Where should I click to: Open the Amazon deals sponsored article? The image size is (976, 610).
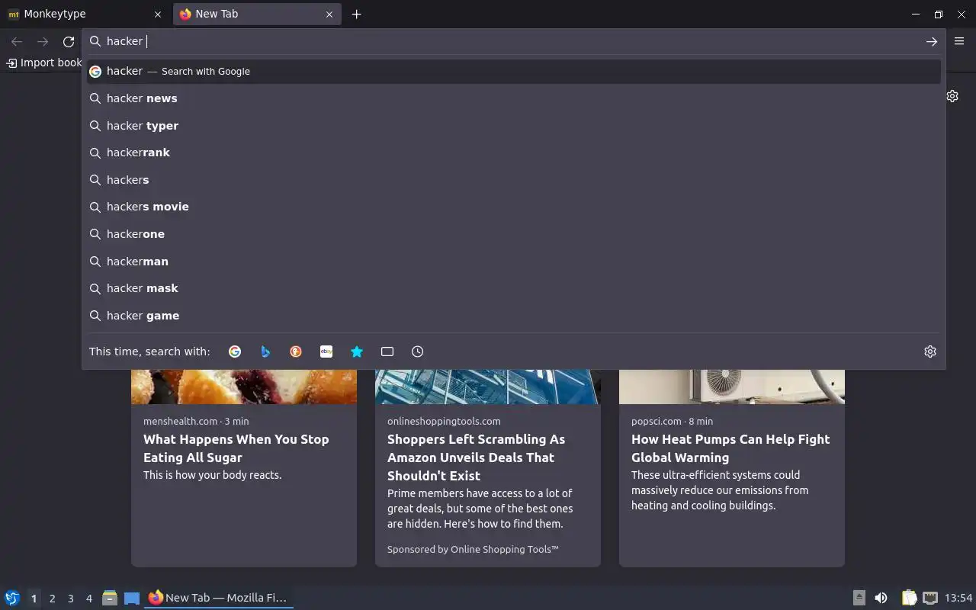476,457
